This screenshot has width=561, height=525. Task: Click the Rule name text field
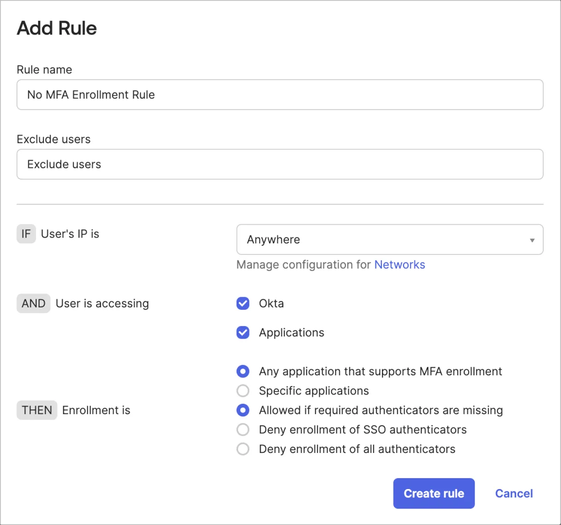coord(280,95)
